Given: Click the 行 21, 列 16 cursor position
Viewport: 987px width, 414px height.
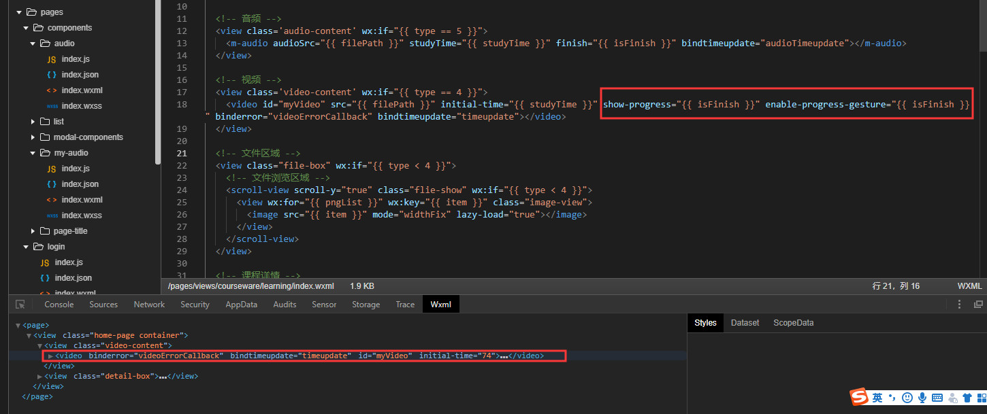Looking at the screenshot, I should pos(896,286).
